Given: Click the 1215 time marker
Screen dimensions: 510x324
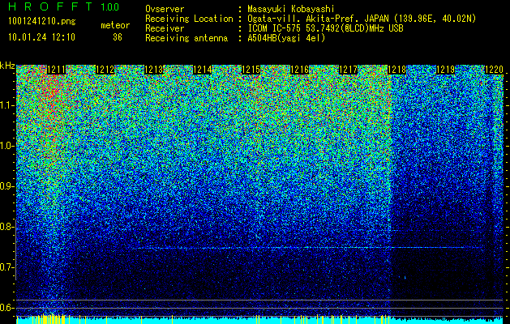Looking at the screenshot, I should point(251,70).
